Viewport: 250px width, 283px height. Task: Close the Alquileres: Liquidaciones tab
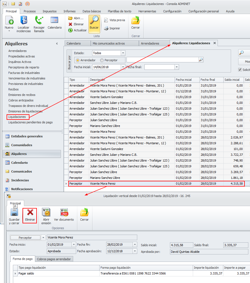pyautogui.click(x=215, y=43)
